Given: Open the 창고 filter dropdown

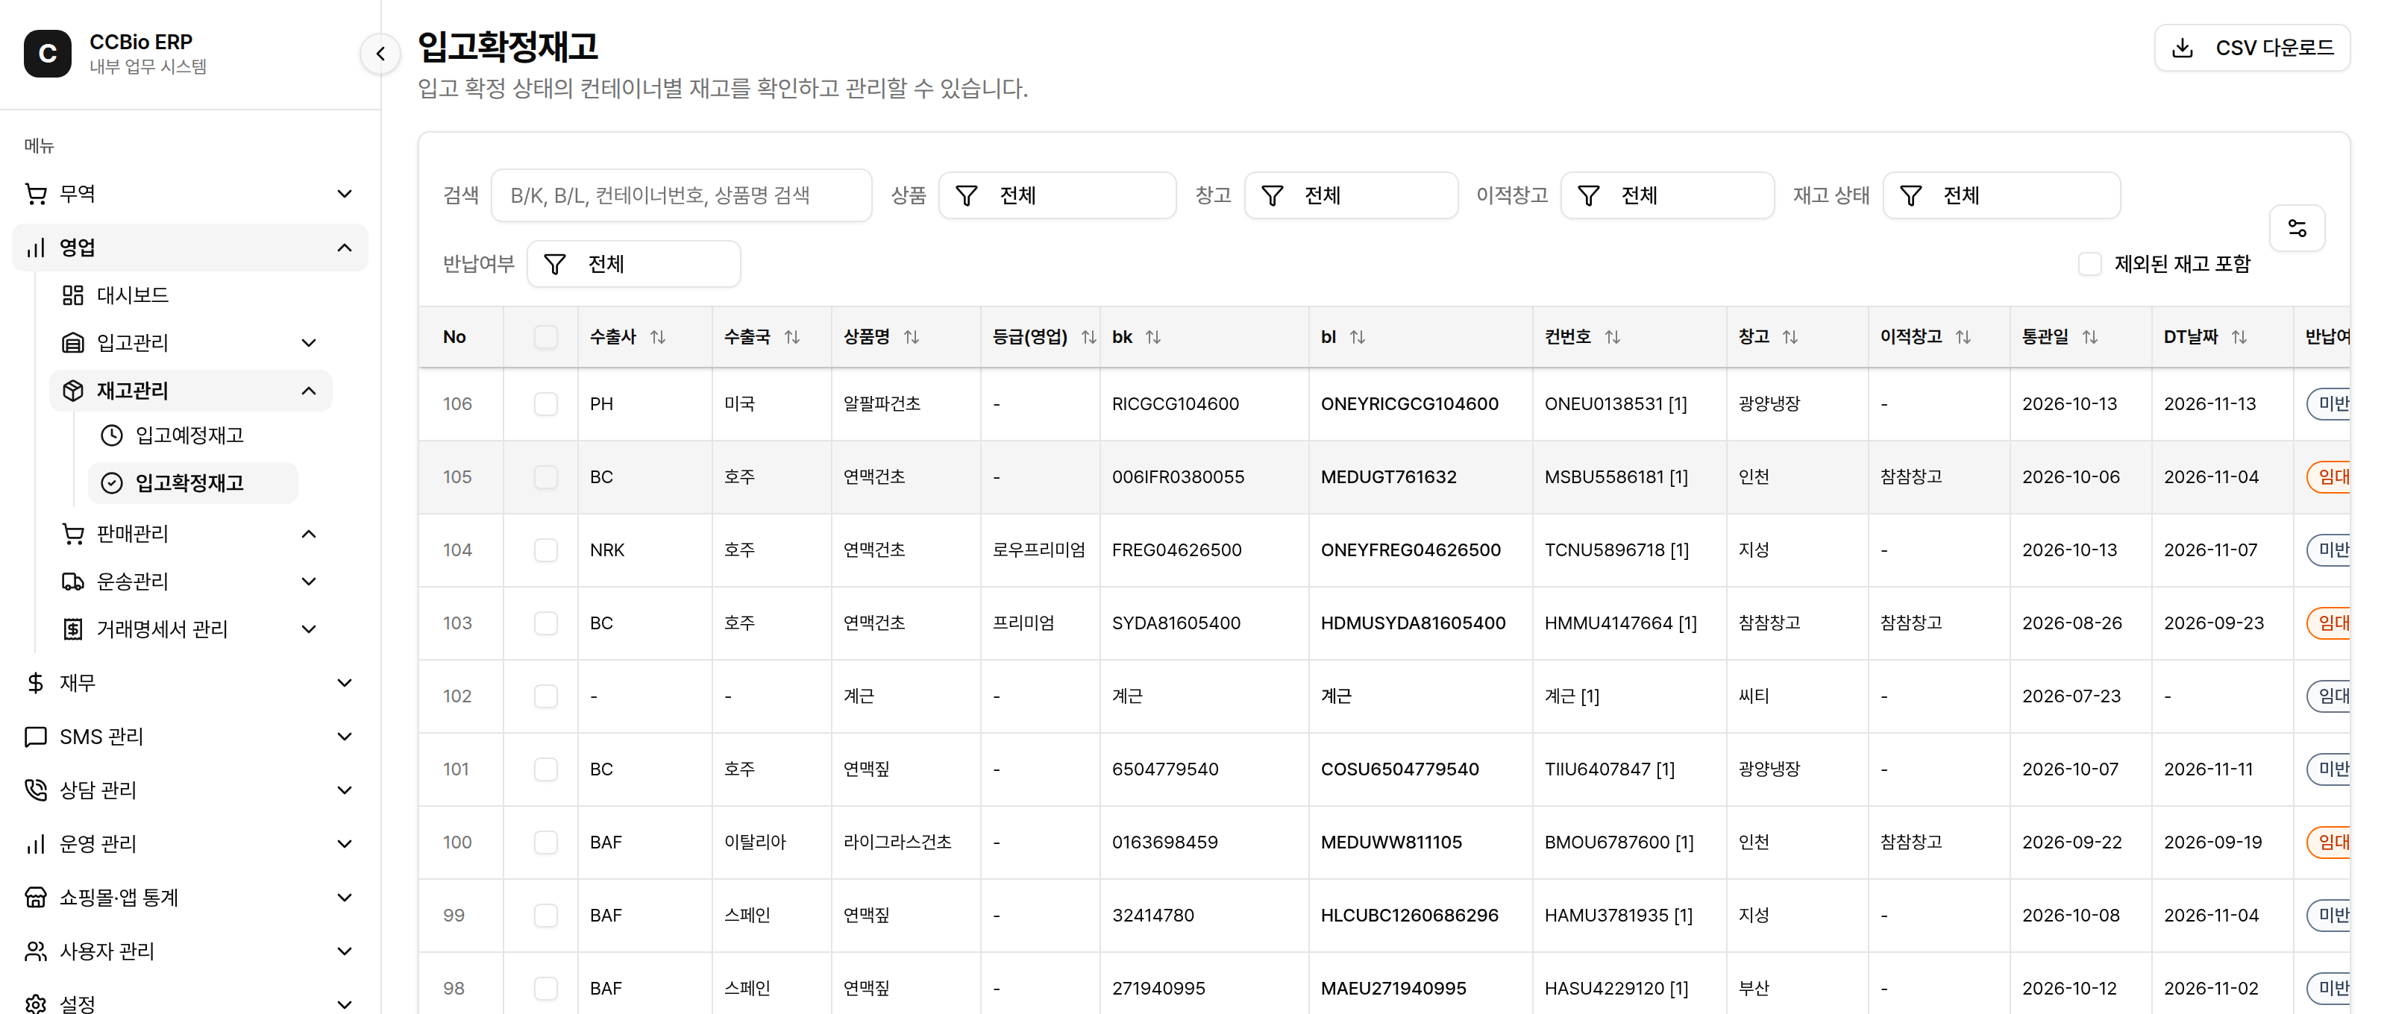Looking at the screenshot, I should pyautogui.click(x=1350, y=195).
